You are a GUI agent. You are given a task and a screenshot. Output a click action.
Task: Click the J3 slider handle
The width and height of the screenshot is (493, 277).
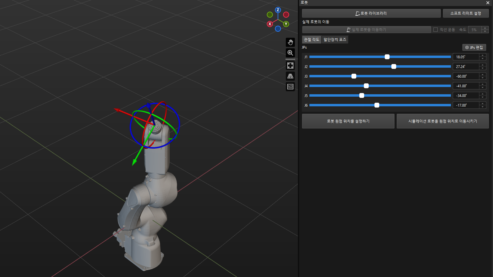tap(354, 76)
